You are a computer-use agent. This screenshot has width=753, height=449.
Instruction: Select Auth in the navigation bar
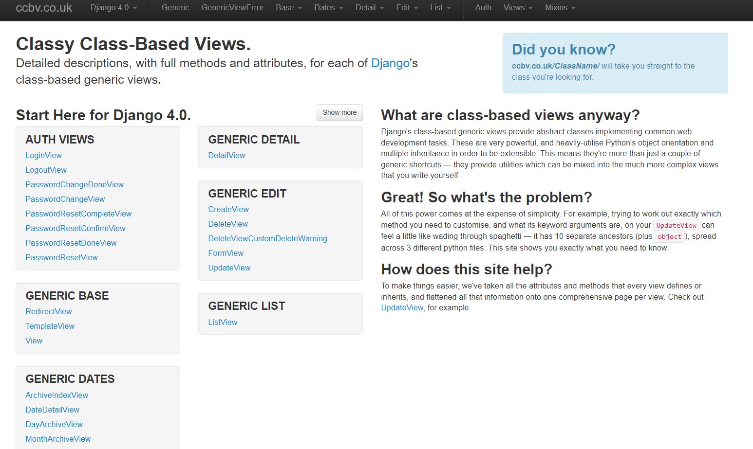click(483, 8)
